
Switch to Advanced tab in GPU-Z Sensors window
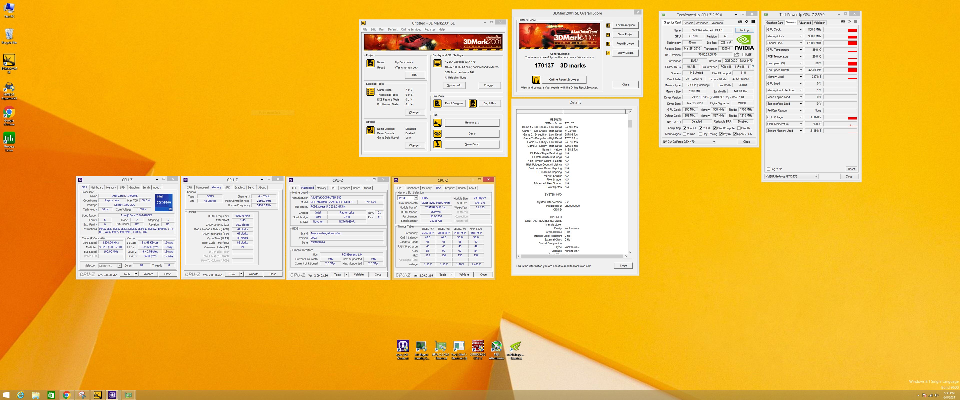tap(804, 23)
